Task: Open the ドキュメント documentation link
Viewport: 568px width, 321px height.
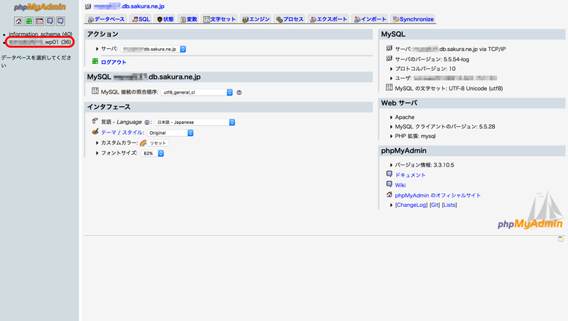Action: click(x=410, y=175)
